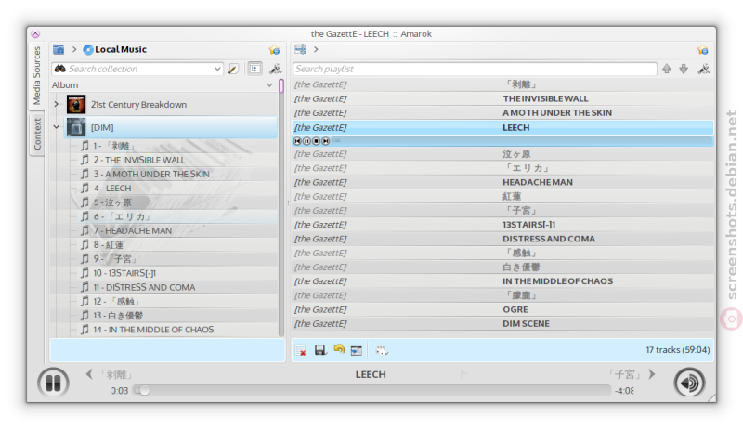Select the playing LEECH playlist row
Screen dimensions: 743x429
click(502, 127)
